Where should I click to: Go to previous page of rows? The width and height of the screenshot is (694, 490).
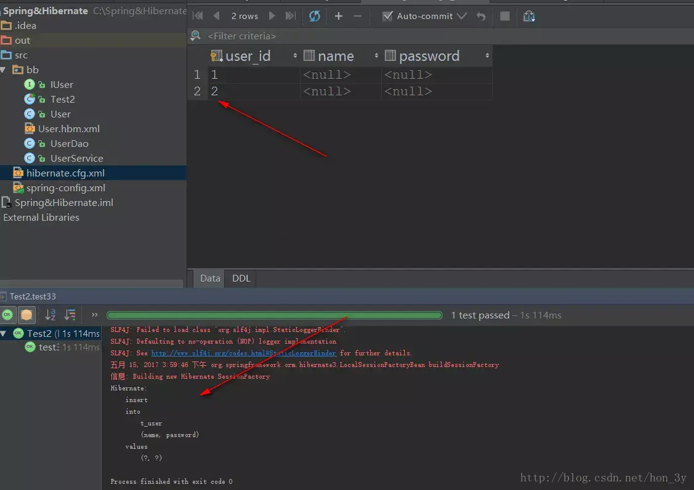tap(216, 16)
